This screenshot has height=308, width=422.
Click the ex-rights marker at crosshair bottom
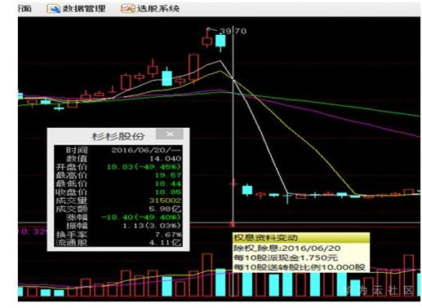pos(233,224)
